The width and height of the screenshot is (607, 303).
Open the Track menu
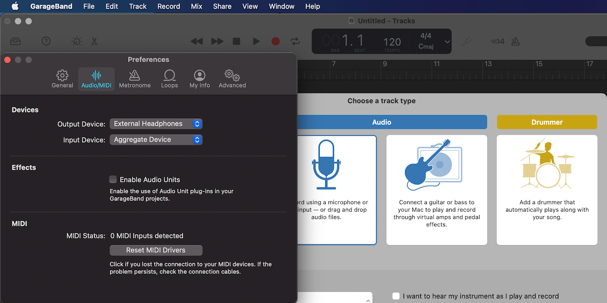138,6
